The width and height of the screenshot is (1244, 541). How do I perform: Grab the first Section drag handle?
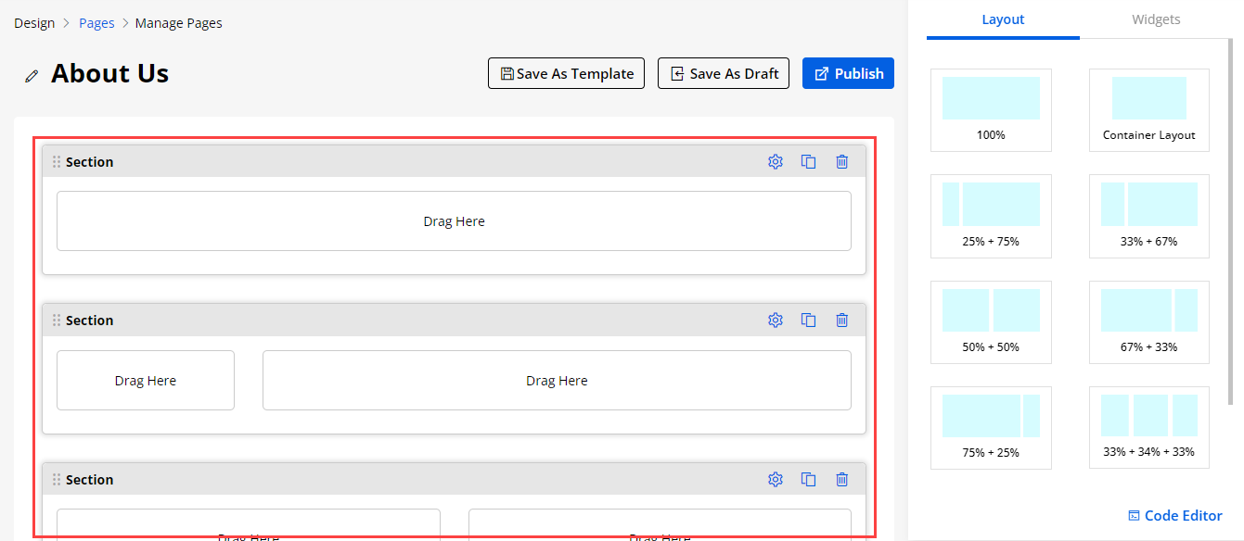[x=57, y=162]
